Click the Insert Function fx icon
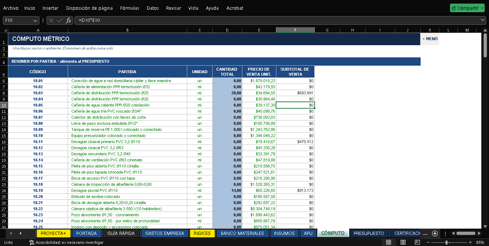Screen dimensions: 489x246 68,20
